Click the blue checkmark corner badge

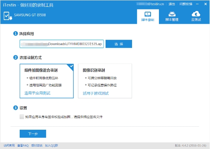tap(71, 67)
